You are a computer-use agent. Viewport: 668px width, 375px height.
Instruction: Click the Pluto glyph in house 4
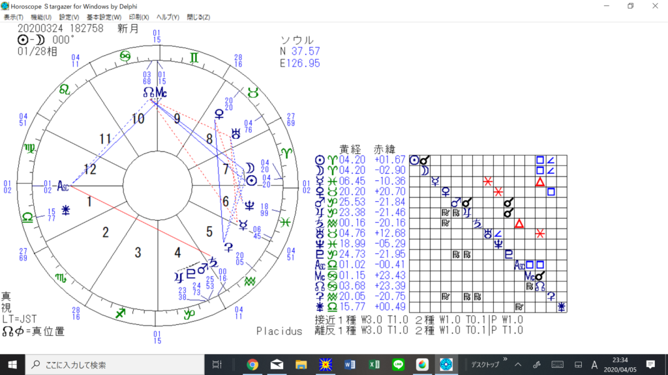191,273
